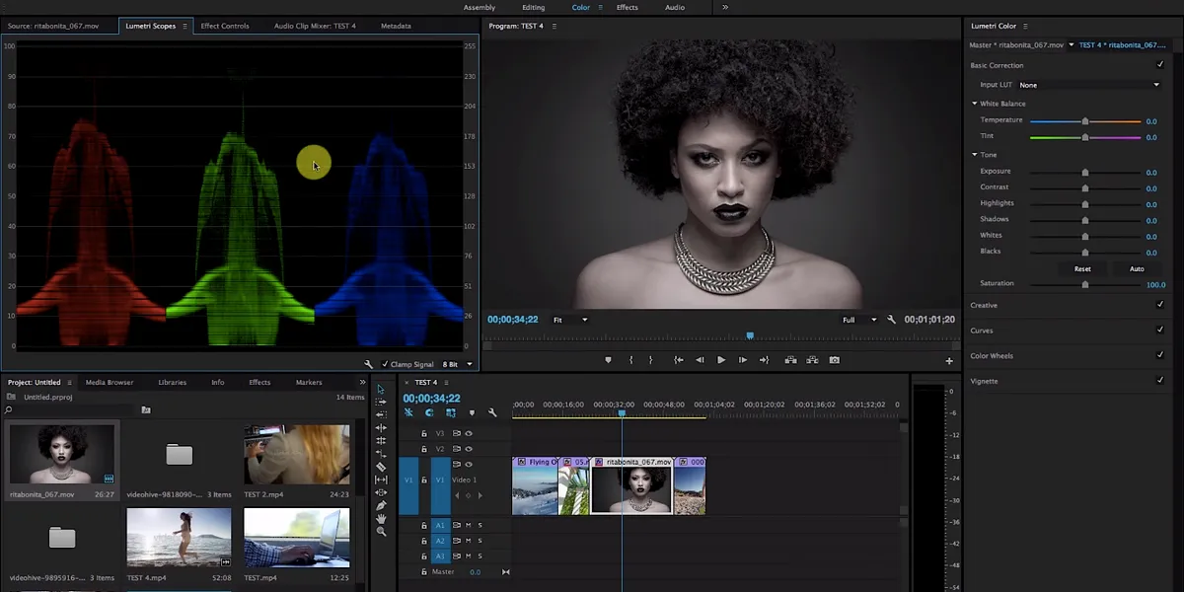
Task: Select the Rate Stretch tool
Action: (381, 454)
